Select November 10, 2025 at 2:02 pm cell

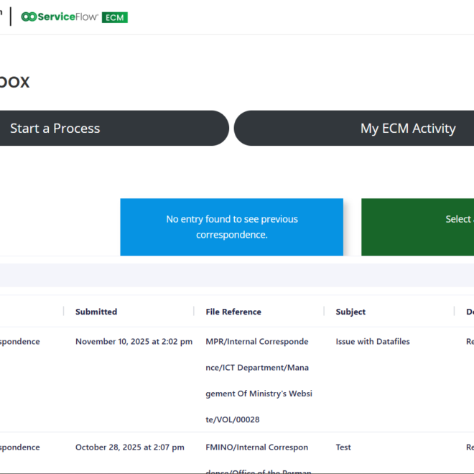coord(134,342)
